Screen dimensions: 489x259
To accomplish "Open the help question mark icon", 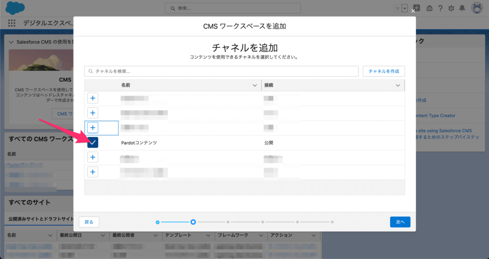I will pyautogui.click(x=440, y=9).
